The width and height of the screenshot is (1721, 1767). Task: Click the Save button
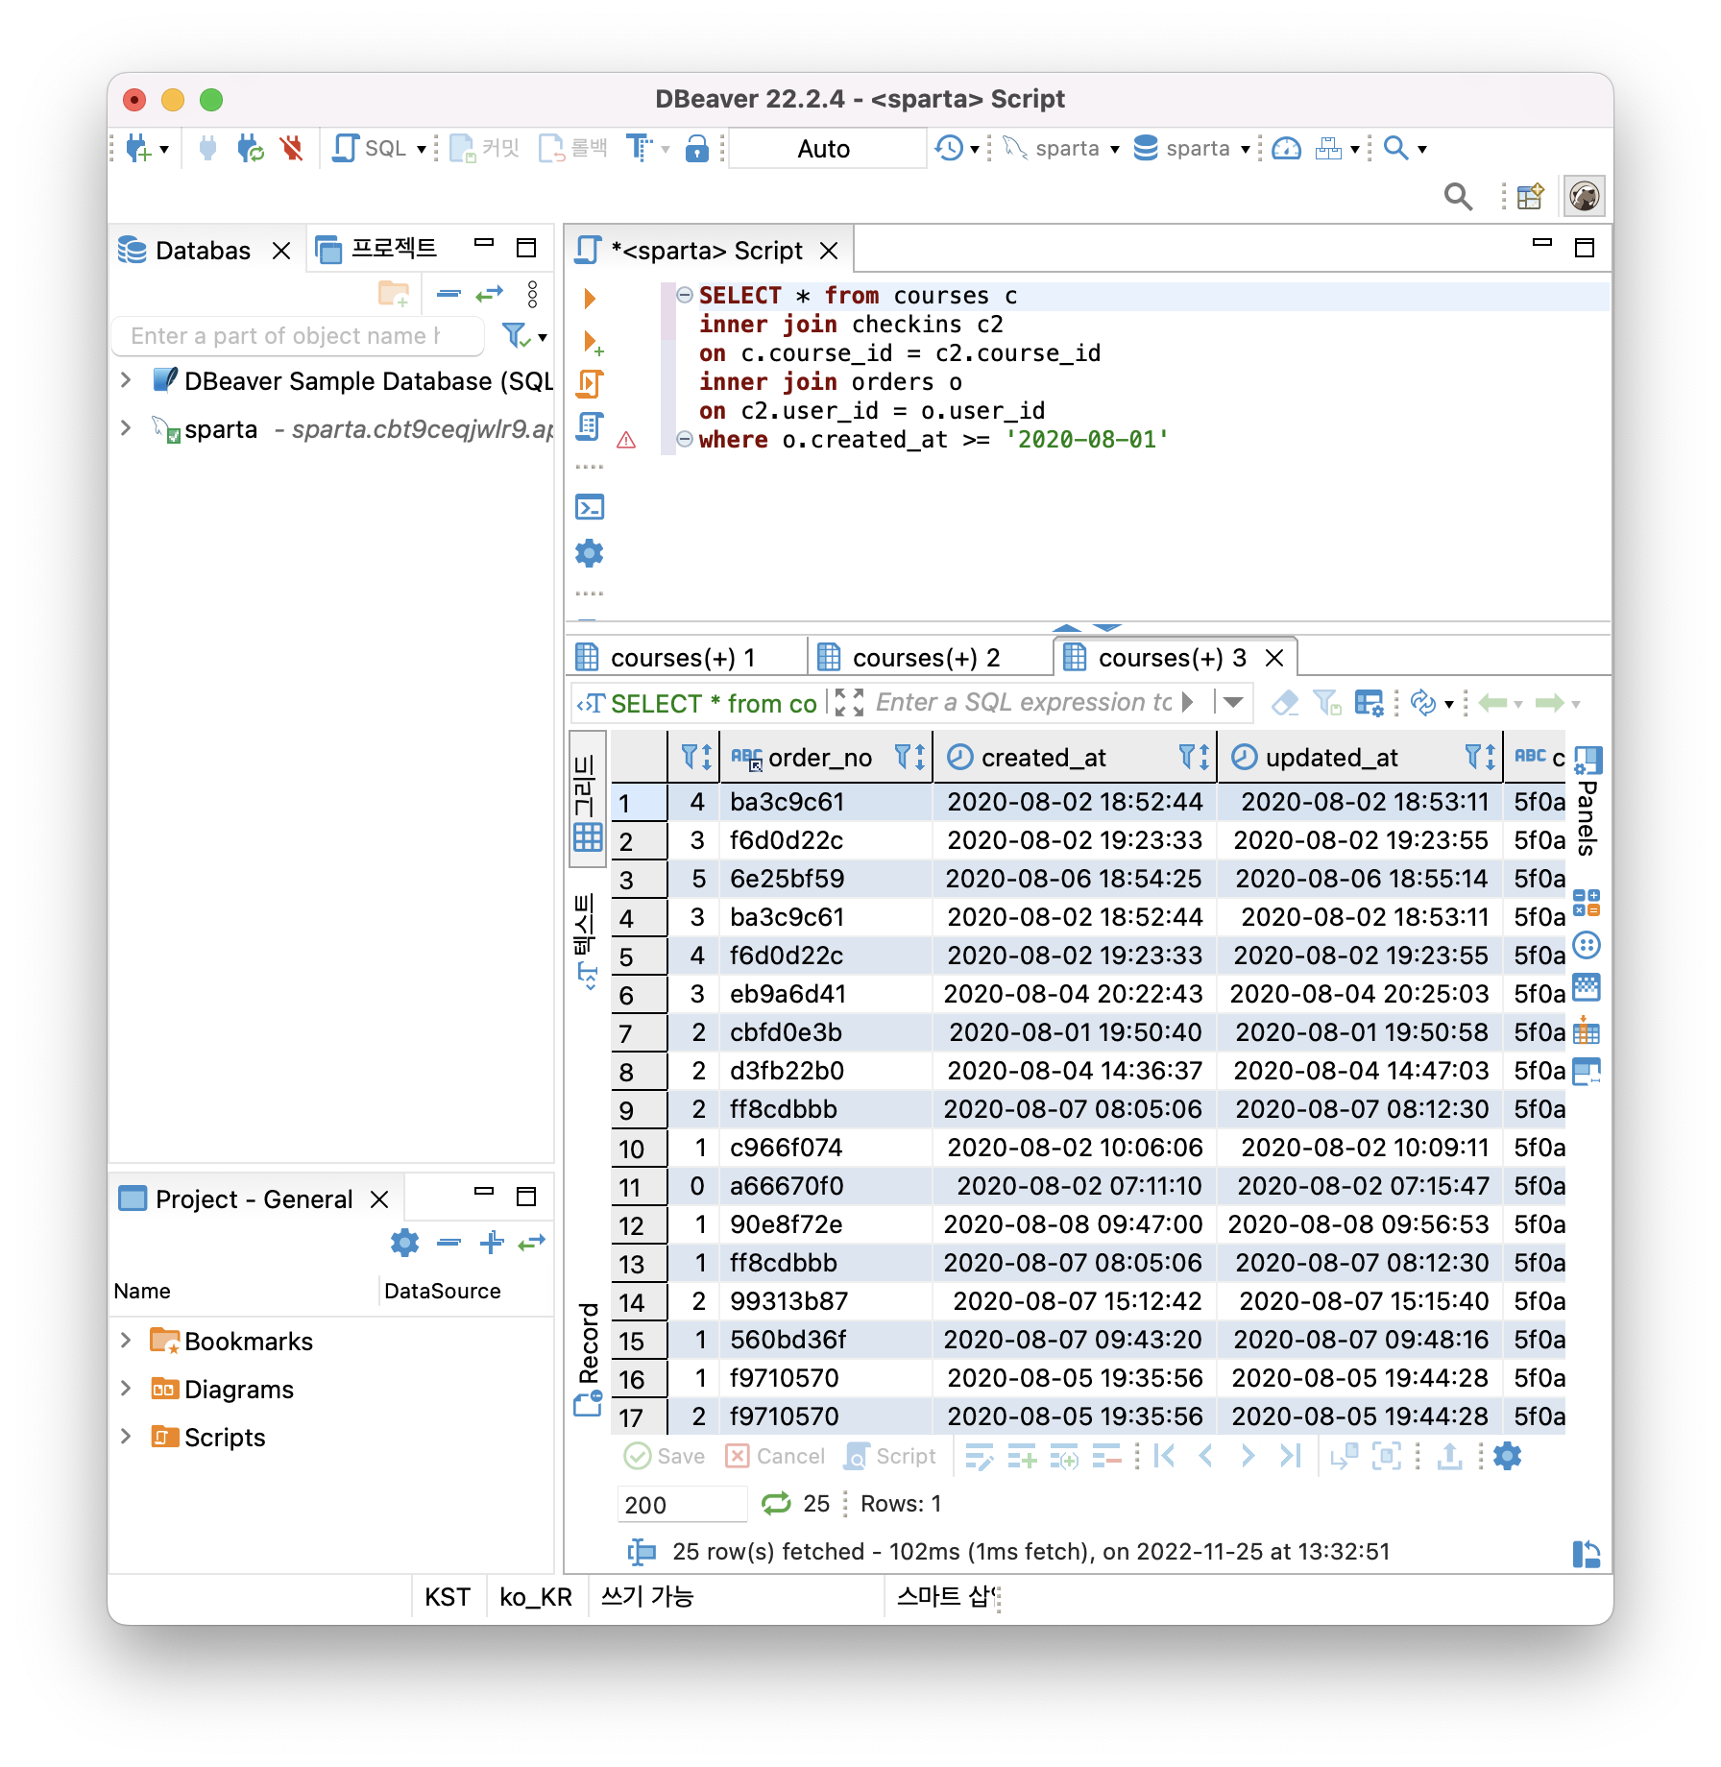click(665, 1456)
